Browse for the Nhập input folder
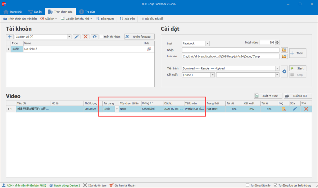The image size is (318, 188). tap(284, 50)
